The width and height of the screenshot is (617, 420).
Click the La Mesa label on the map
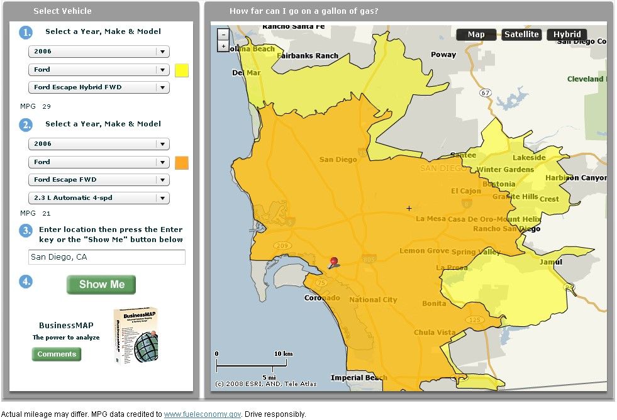(431, 219)
